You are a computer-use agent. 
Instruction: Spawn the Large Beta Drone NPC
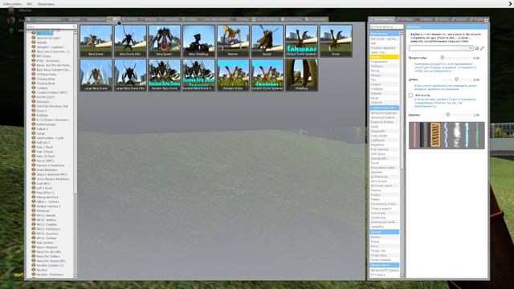pyautogui.click(x=96, y=75)
